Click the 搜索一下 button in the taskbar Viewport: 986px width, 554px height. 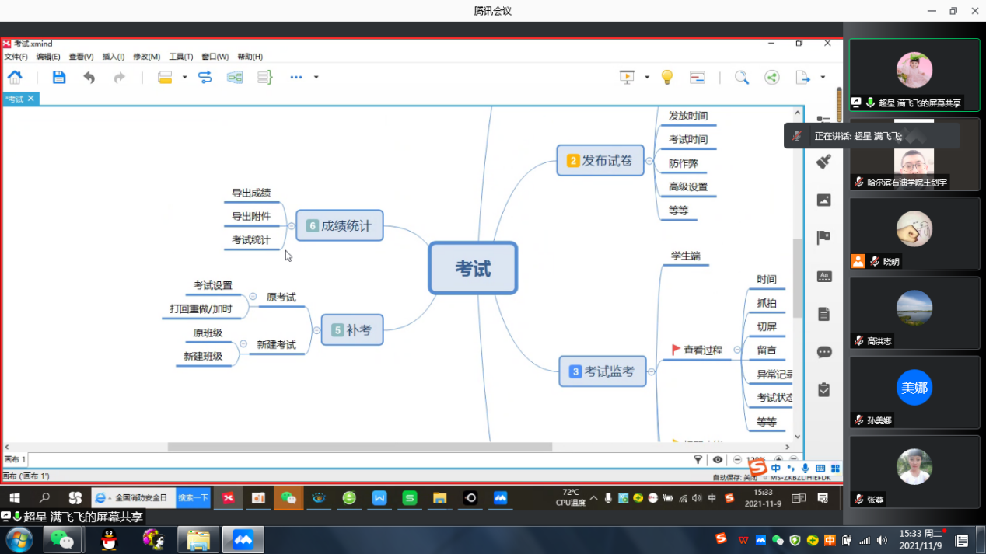click(x=193, y=497)
